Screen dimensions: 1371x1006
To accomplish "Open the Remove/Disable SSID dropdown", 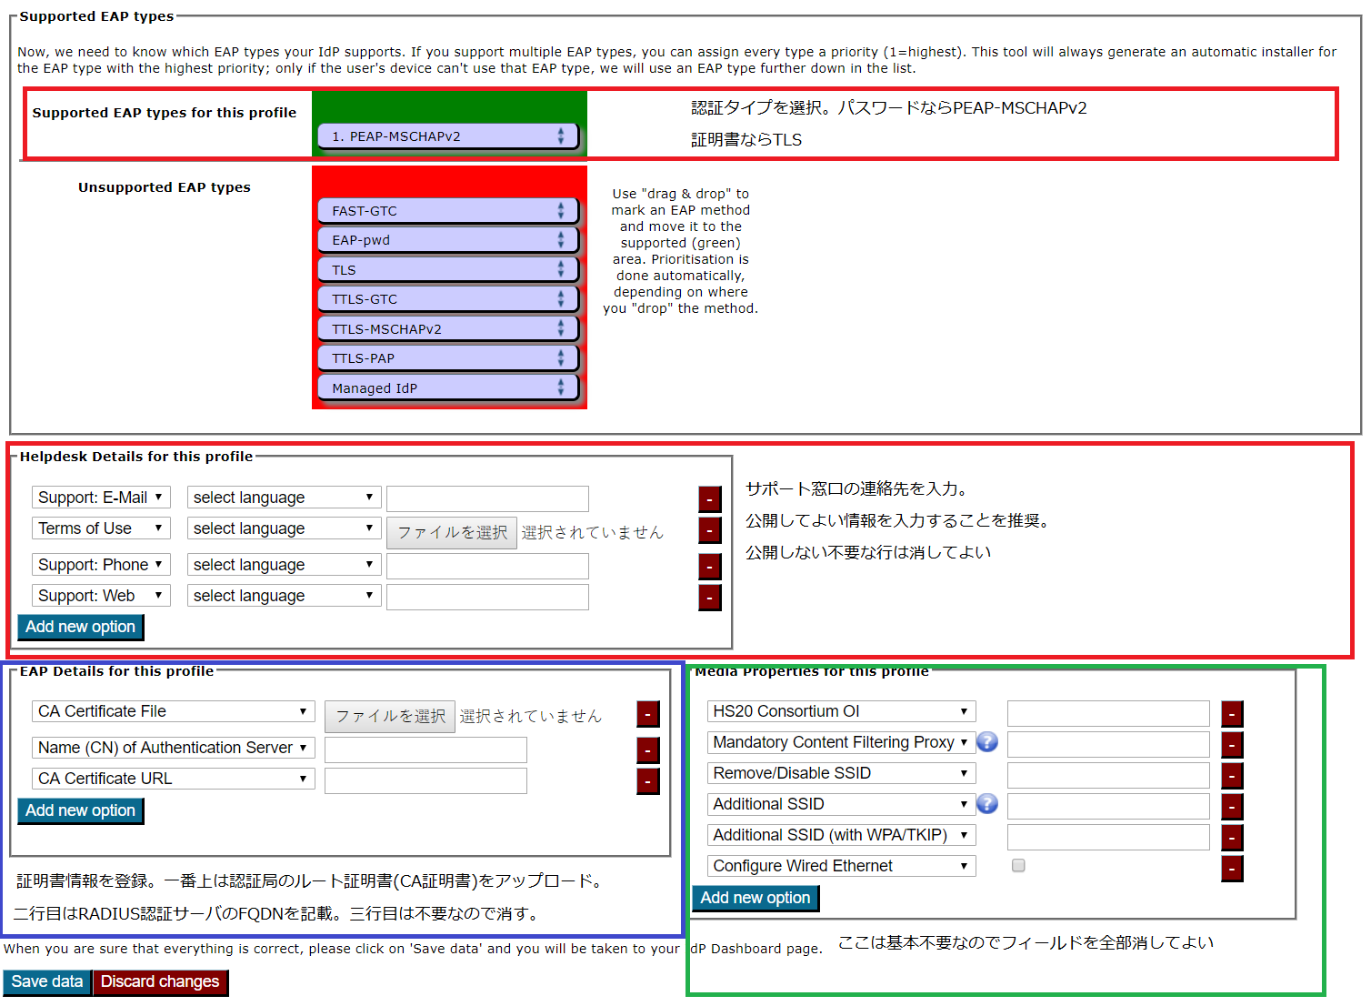I will [841, 773].
